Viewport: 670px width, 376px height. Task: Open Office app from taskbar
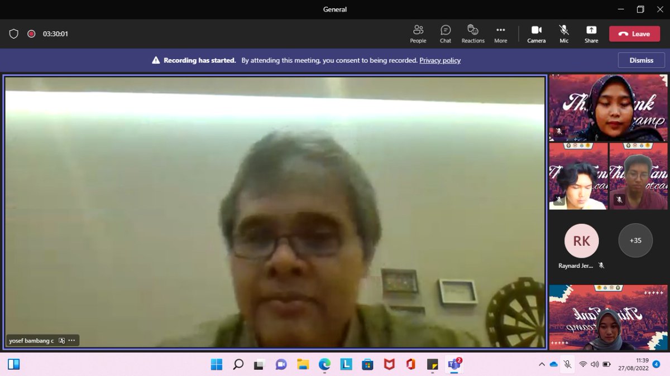[x=411, y=364]
